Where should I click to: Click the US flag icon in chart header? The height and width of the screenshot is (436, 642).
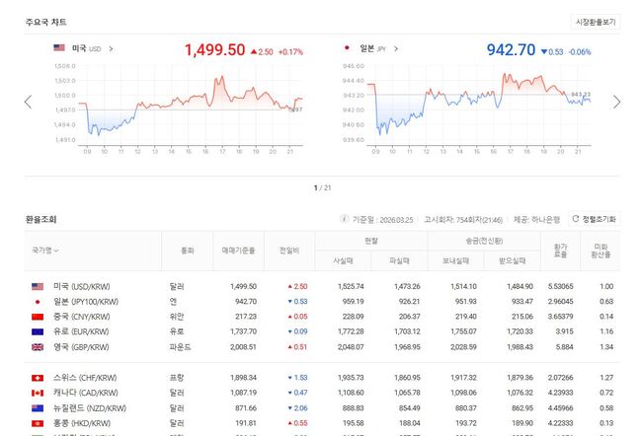59,47
